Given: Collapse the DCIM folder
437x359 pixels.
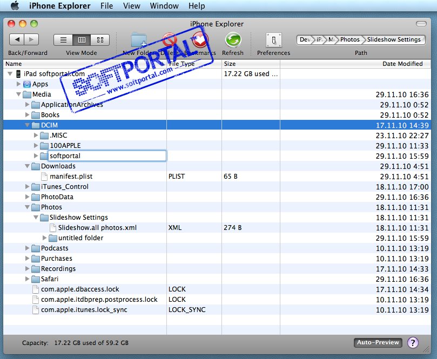Looking at the screenshot, I should tap(27, 125).
